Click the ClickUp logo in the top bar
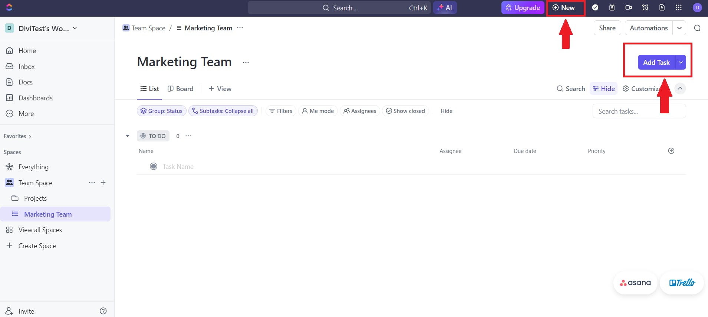This screenshot has height=317, width=708. [x=9, y=7]
